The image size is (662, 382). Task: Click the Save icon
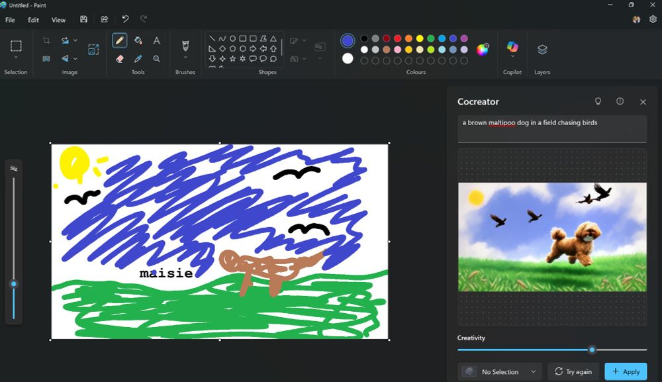pyautogui.click(x=83, y=19)
